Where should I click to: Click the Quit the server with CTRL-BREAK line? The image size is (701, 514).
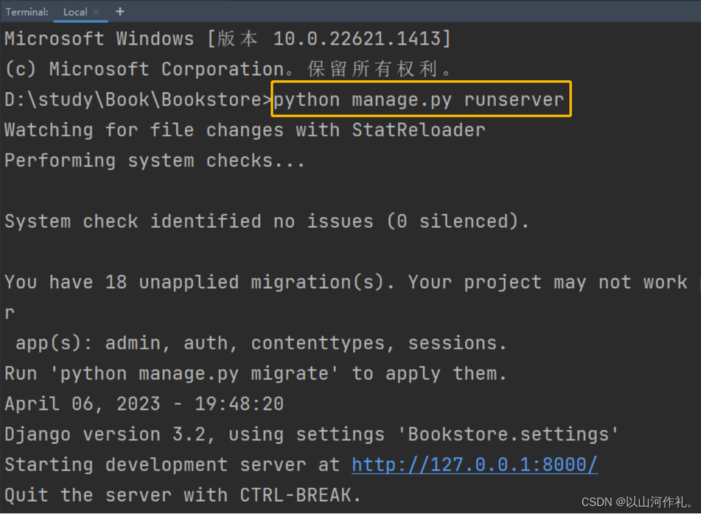(183, 495)
